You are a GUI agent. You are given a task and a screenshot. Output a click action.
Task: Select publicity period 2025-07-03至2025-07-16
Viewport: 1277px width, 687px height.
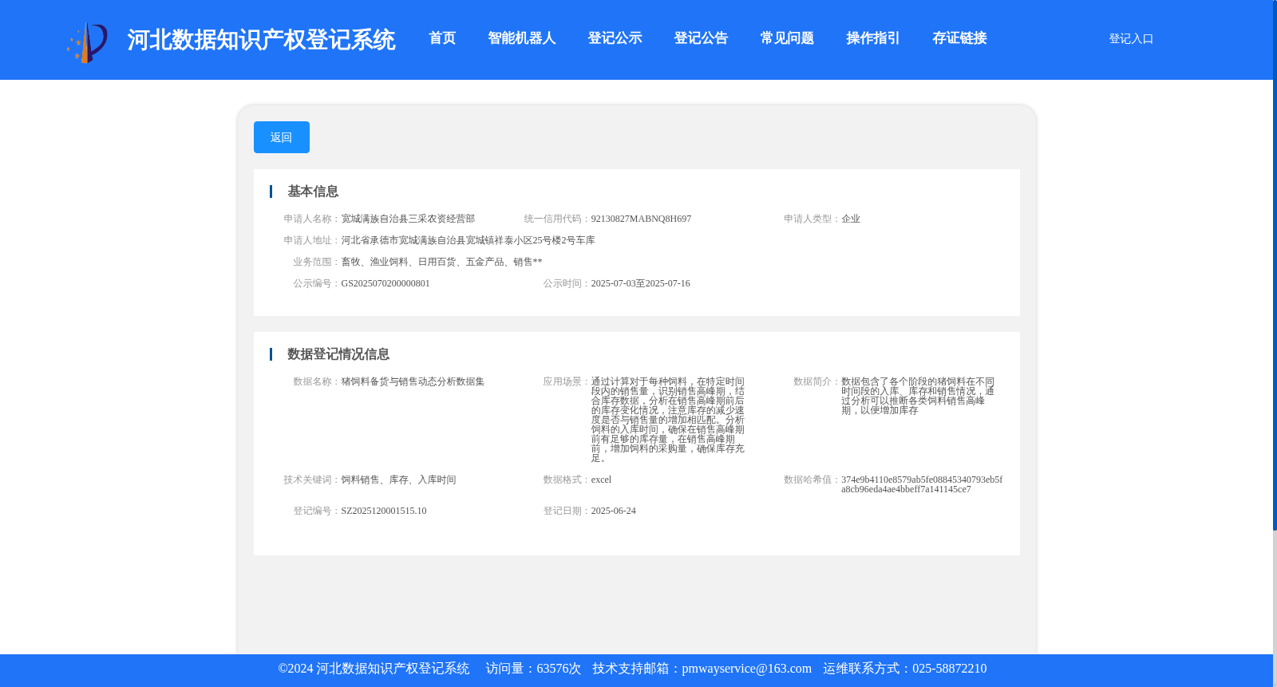[640, 283]
